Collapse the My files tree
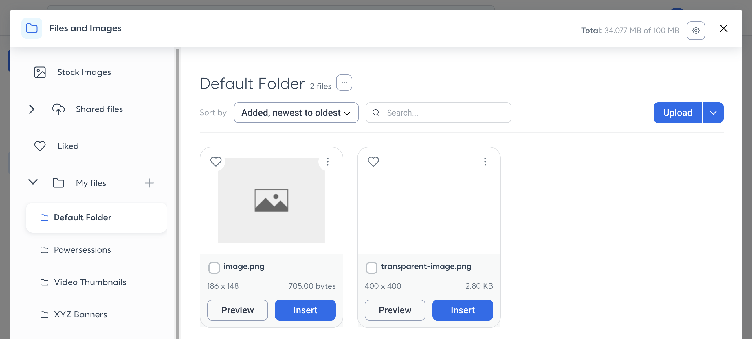This screenshot has height=339, width=752. (33, 182)
